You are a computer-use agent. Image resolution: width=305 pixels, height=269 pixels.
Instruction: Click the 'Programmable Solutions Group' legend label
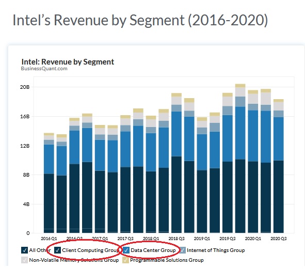167,260
